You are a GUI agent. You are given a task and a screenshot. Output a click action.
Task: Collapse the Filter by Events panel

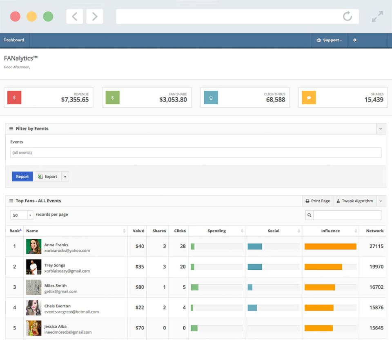381,129
